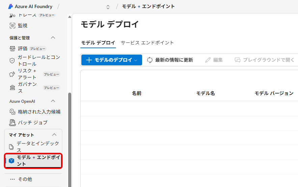Click the 評価 balance scale icon
The height and width of the screenshot is (187, 298).
12,49
